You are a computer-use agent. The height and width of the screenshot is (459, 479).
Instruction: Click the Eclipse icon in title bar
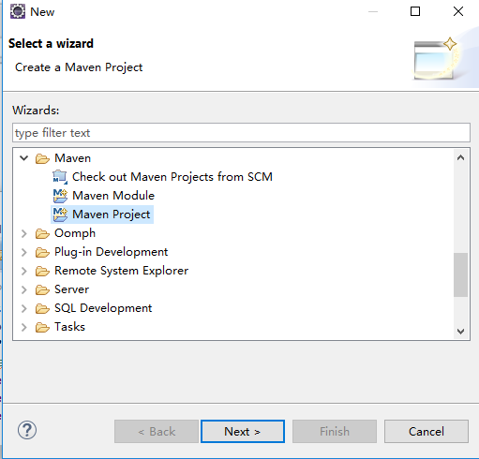[18, 11]
